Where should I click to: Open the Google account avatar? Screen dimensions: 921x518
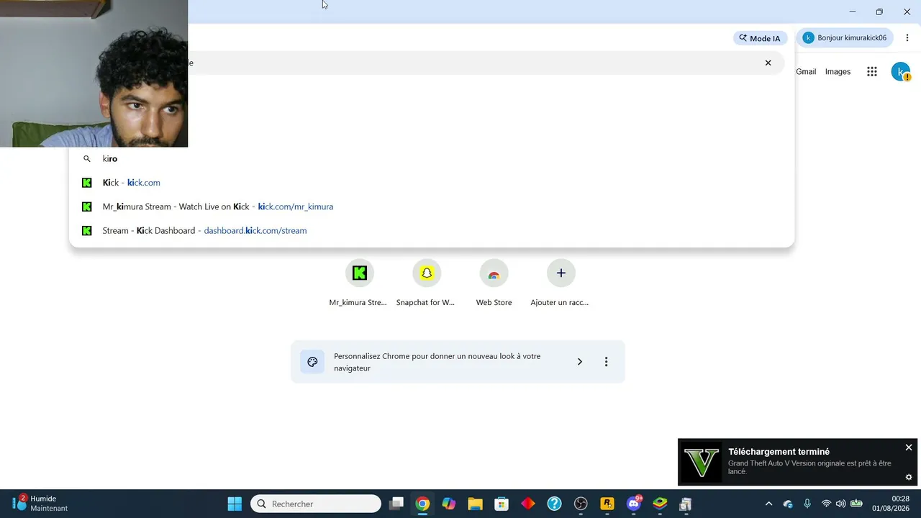(x=901, y=72)
